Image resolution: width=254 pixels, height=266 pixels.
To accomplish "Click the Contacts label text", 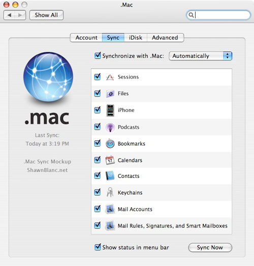I will 129,176.
